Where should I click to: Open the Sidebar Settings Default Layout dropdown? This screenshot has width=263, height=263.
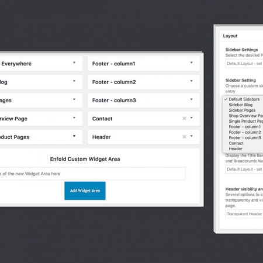pyautogui.click(x=244, y=64)
